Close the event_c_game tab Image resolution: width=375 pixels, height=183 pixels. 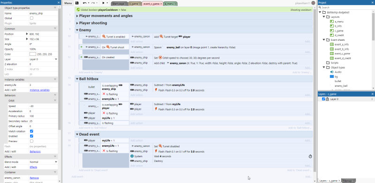[x=161, y=4]
